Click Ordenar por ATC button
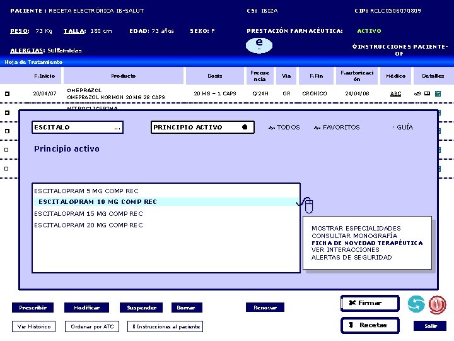 [92, 326]
